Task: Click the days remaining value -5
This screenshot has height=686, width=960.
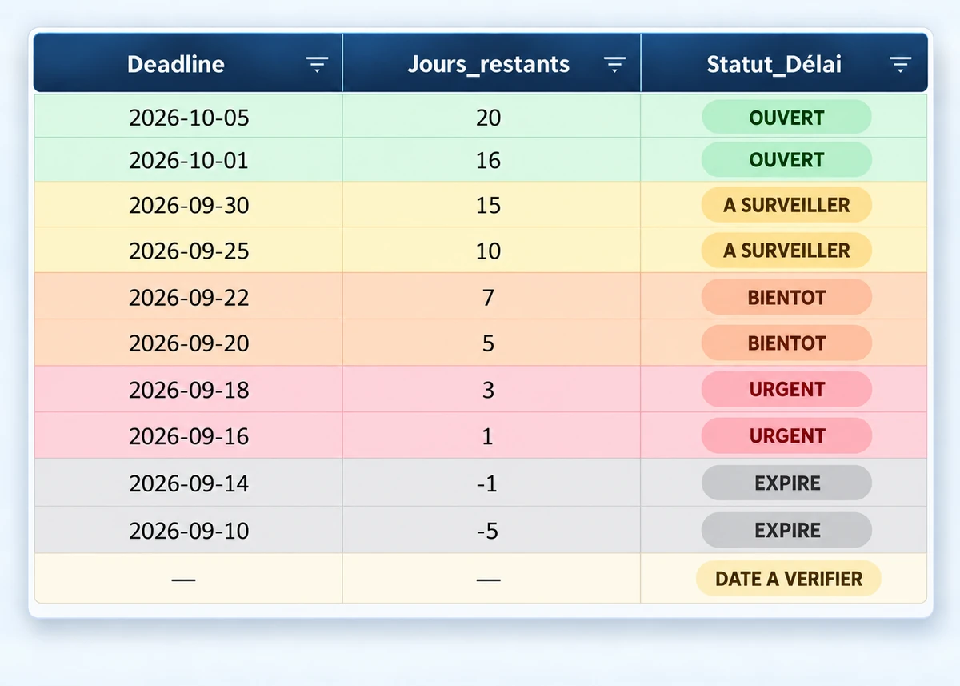Action: [x=488, y=530]
